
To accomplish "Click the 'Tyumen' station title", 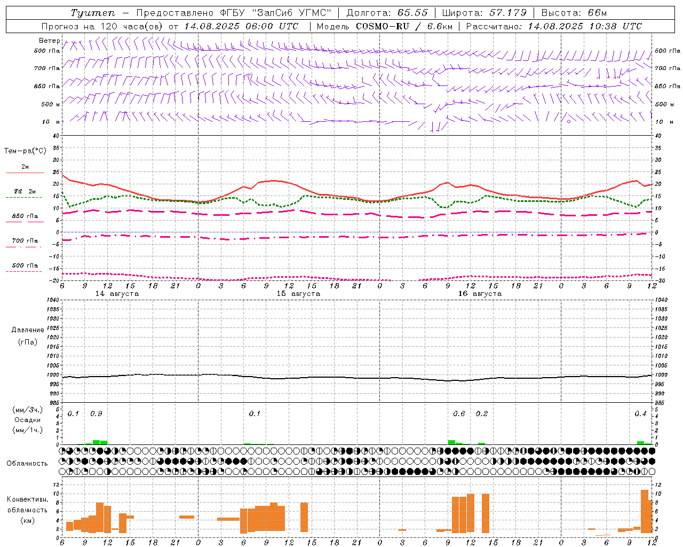I will tap(92, 13).
